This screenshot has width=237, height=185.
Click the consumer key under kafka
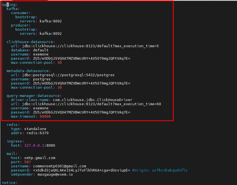pos(21,13)
